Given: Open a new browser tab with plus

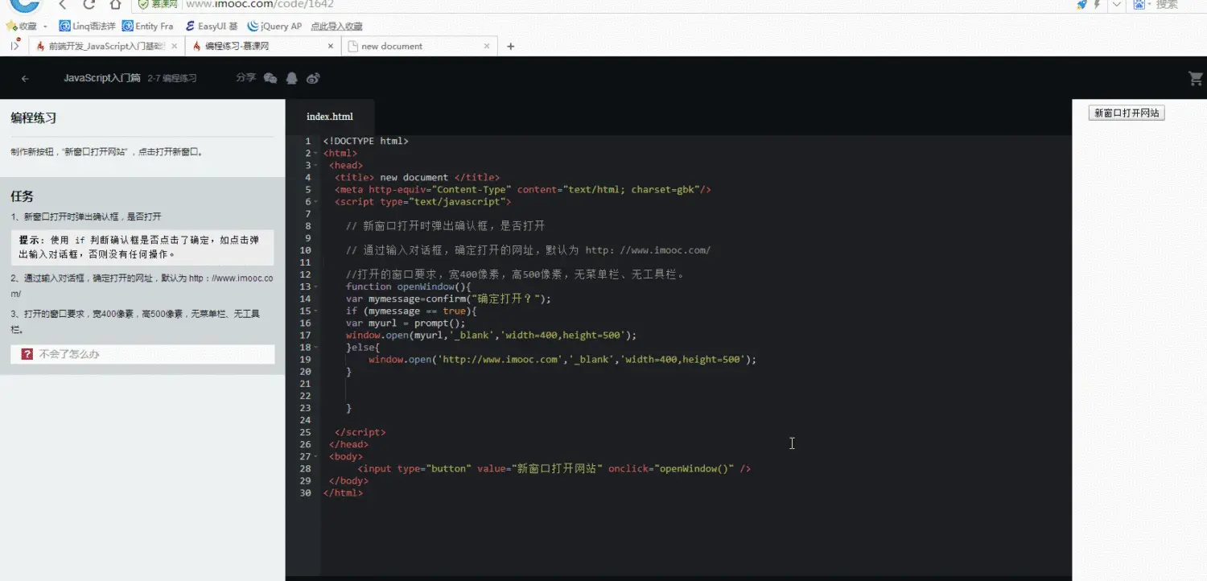Looking at the screenshot, I should click(x=510, y=47).
